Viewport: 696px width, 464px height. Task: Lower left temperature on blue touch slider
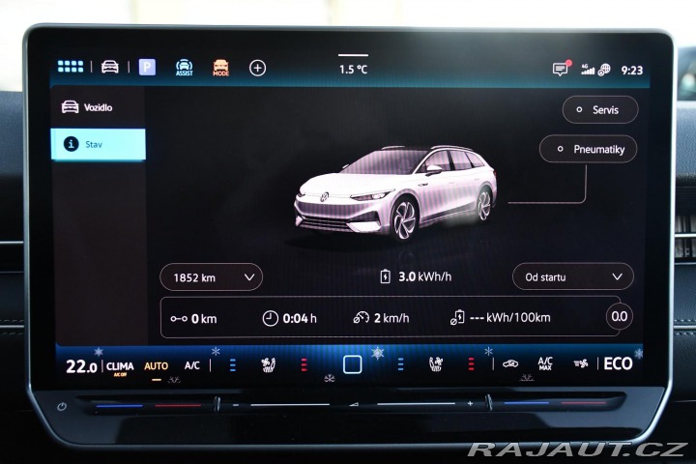point(120,406)
